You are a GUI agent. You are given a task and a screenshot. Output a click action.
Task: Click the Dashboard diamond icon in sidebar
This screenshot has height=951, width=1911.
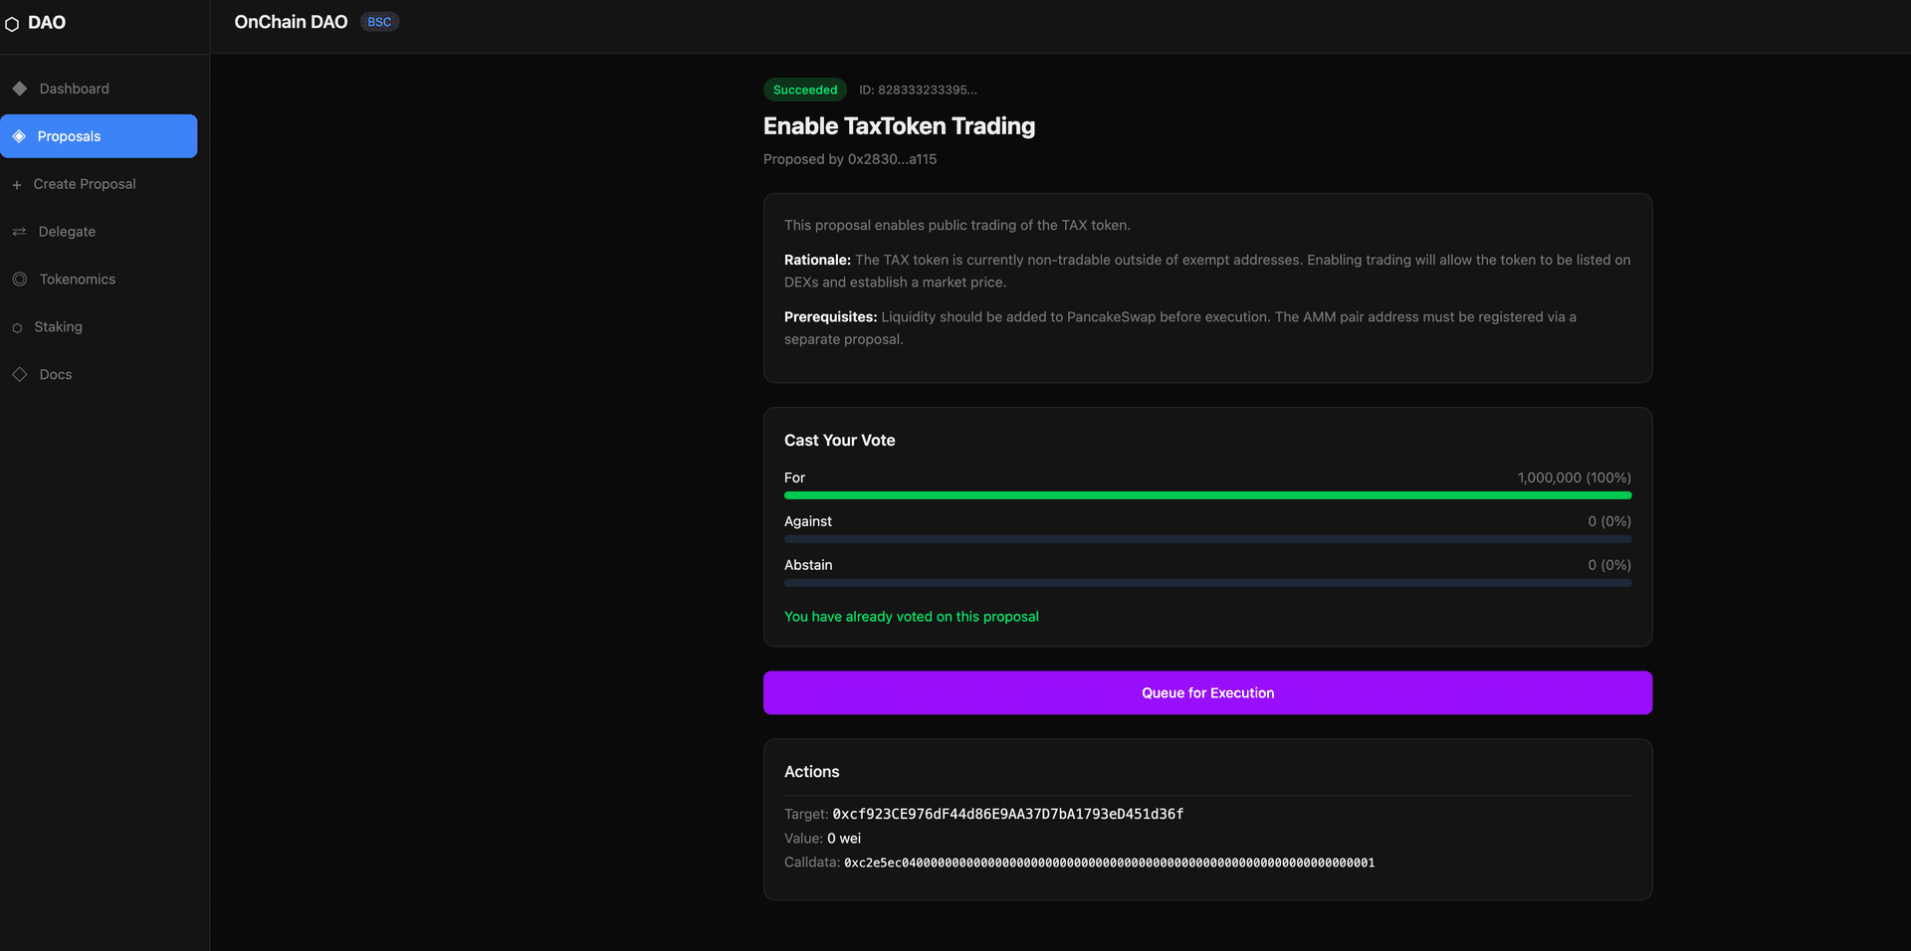click(20, 89)
